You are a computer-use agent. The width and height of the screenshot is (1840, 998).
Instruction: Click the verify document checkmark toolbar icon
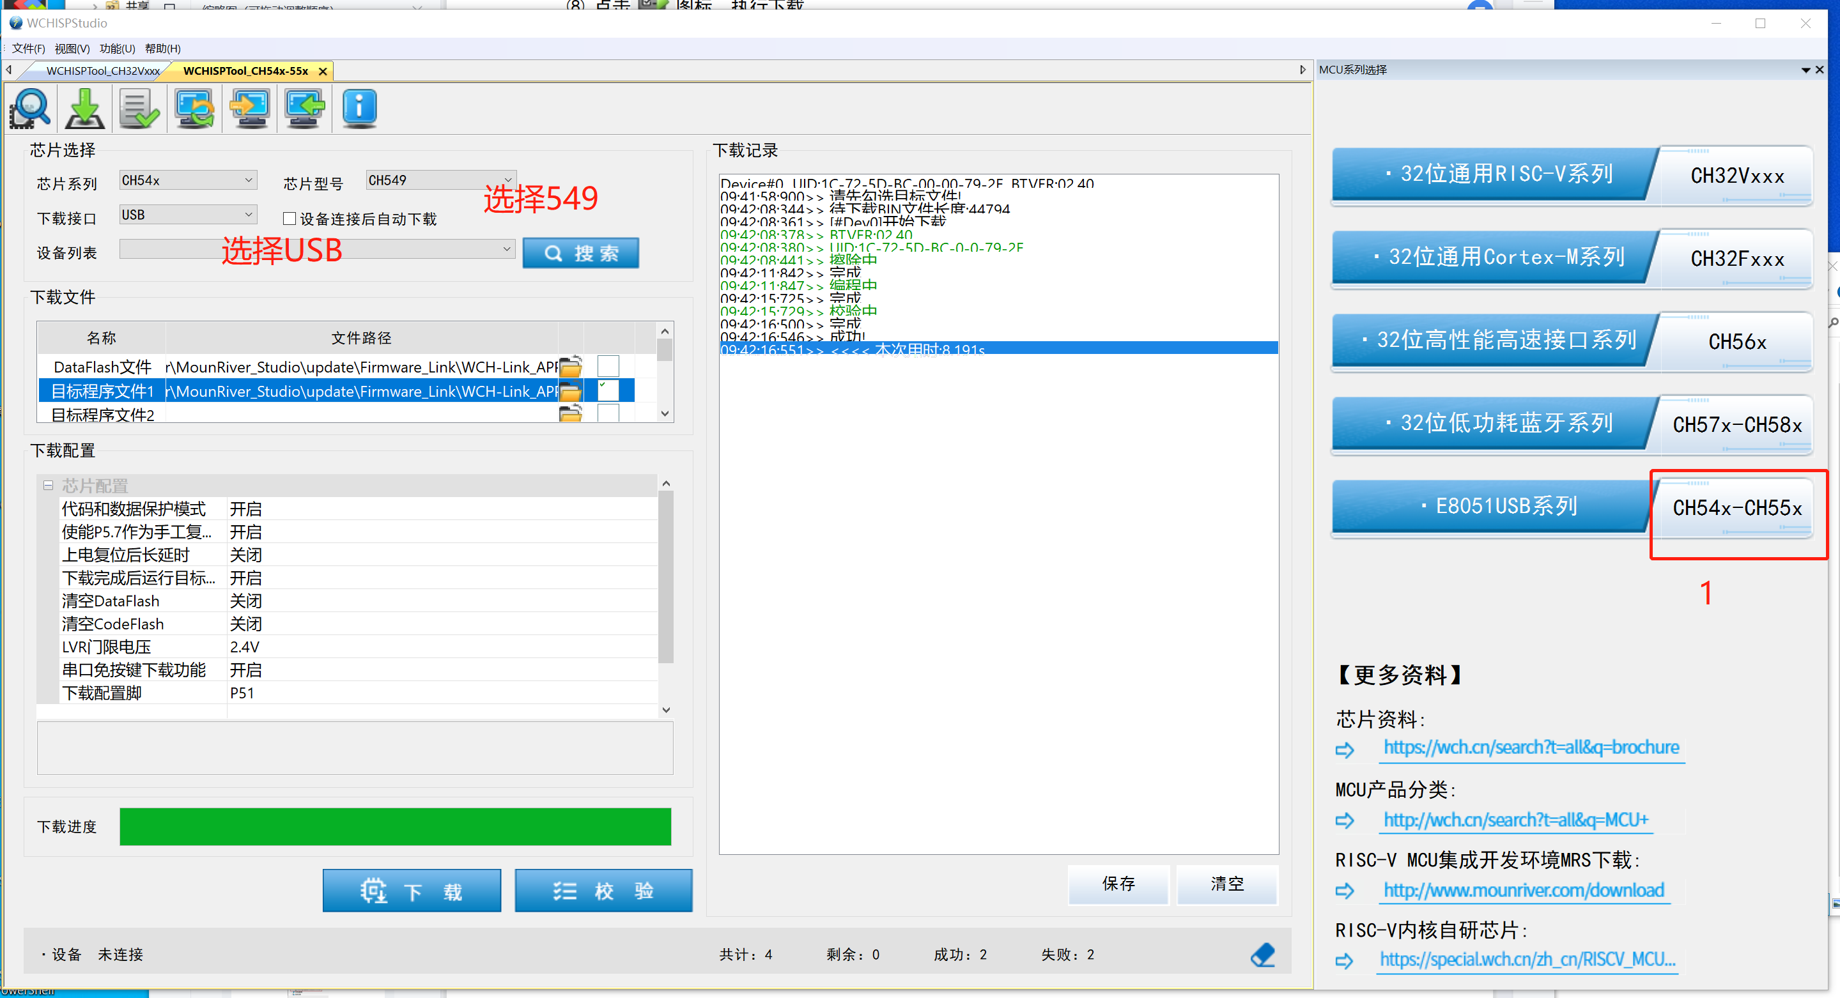pos(140,109)
